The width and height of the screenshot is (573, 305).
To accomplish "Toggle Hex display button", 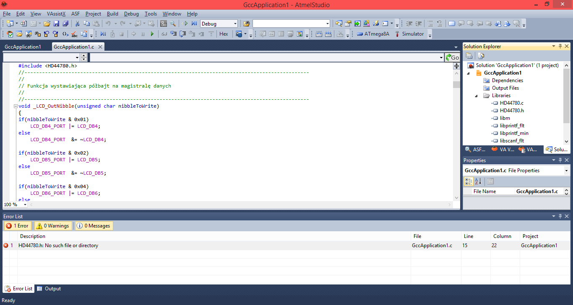I will tap(224, 34).
